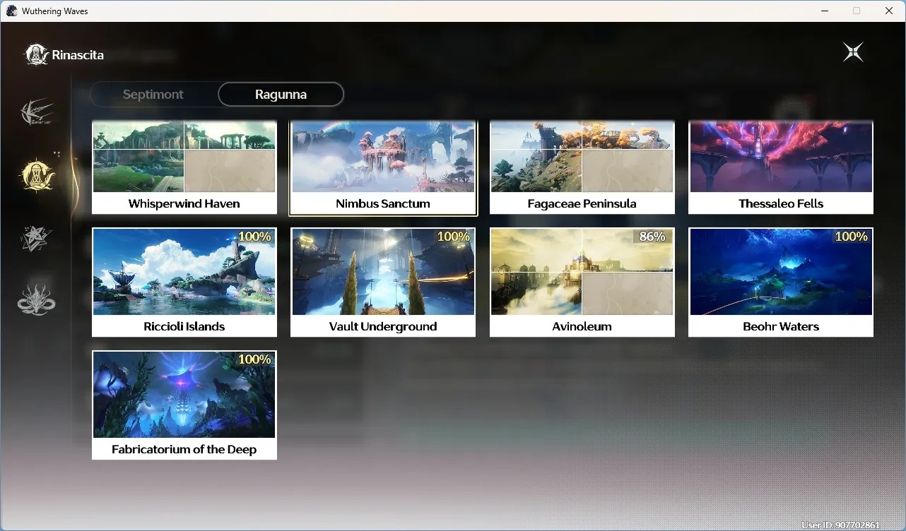906x531 pixels.
Task: Maximize the Wuthering Waves window
Action: (857, 11)
